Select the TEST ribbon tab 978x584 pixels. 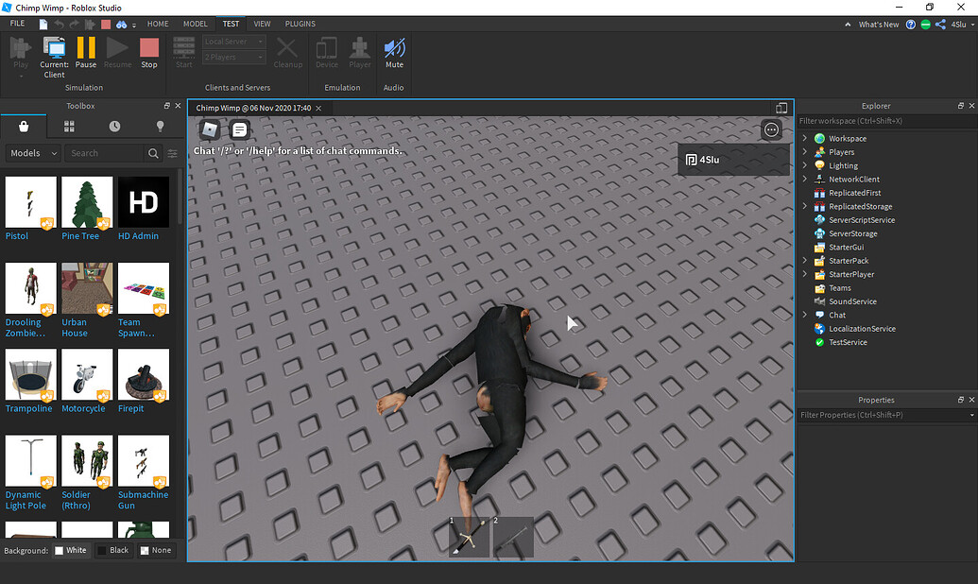[x=231, y=24]
